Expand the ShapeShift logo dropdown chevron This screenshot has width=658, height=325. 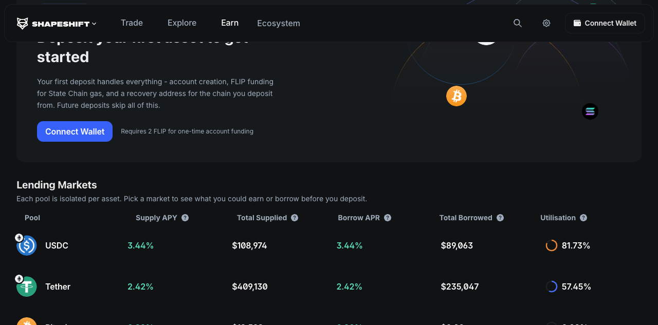pos(94,24)
